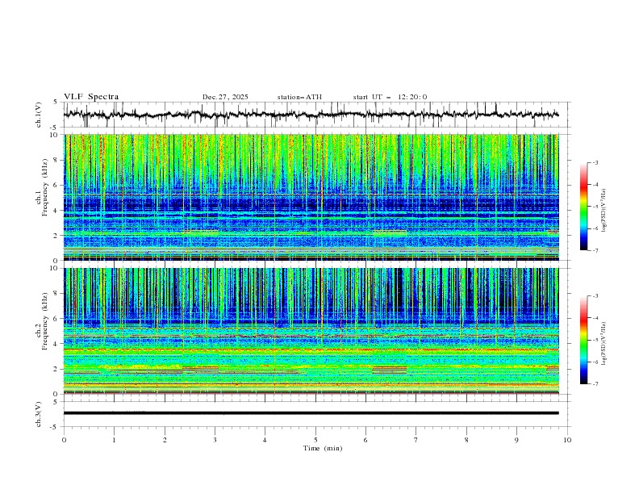
Task: Click the 5 minute tick on time axis
Action: (x=315, y=439)
